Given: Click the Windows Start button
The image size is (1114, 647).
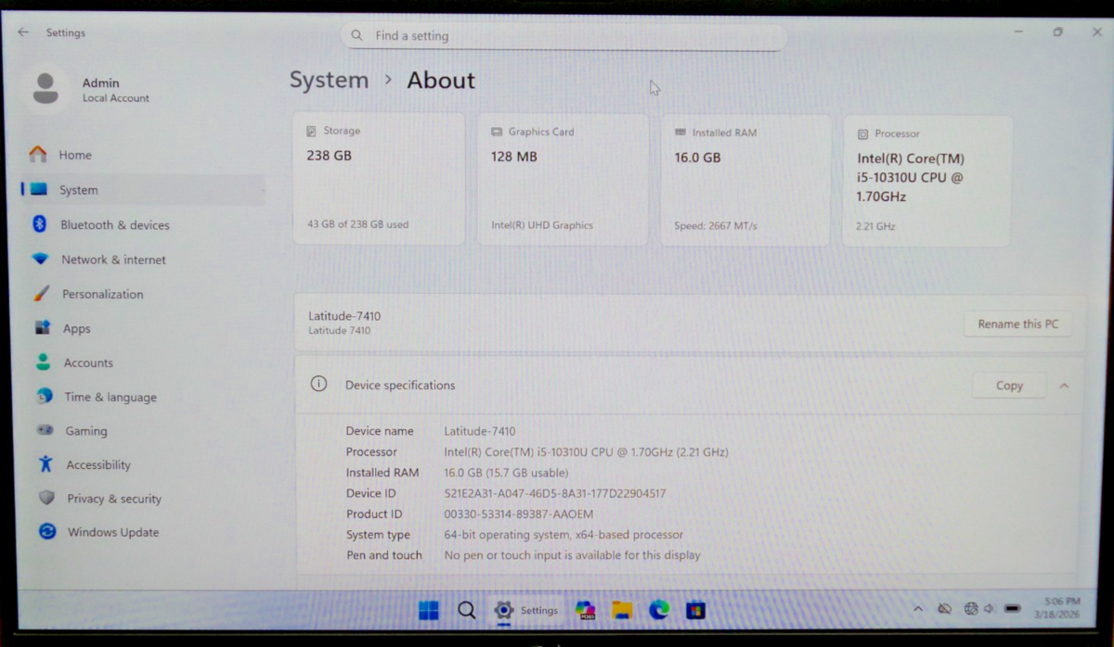Looking at the screenshot, I should pyautogui.click(x=428, y=610).
